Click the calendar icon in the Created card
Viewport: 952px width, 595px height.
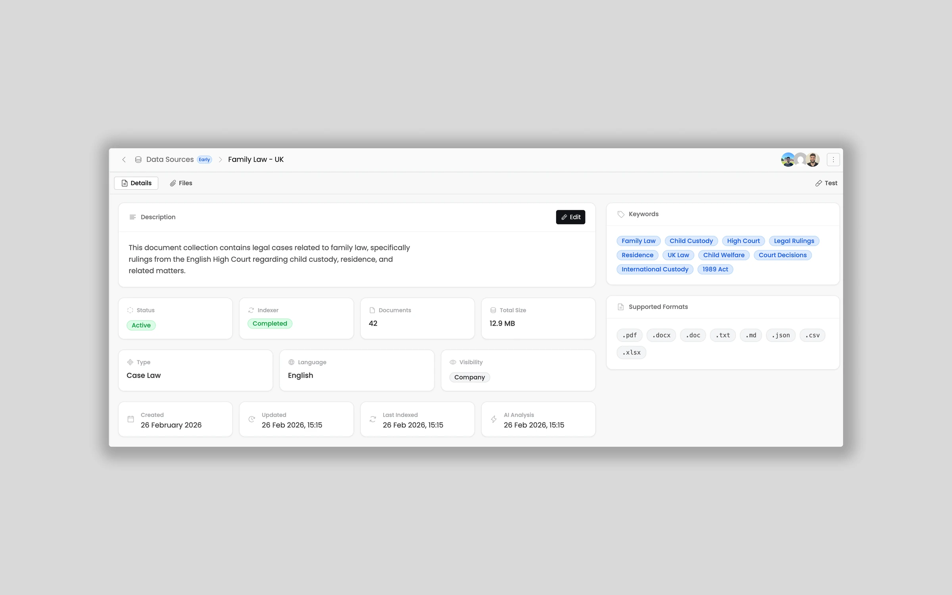click(x=130, y=419)
